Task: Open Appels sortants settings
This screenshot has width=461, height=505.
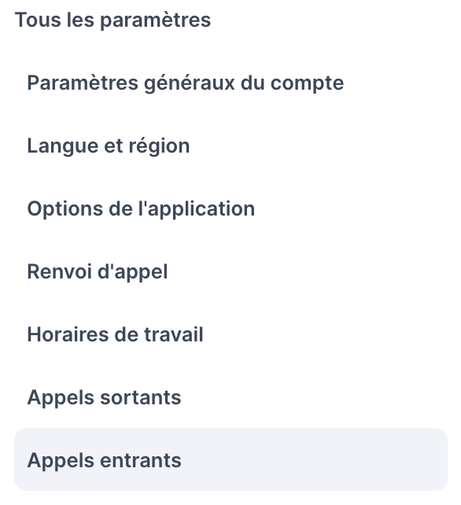Action: (230, 396)
